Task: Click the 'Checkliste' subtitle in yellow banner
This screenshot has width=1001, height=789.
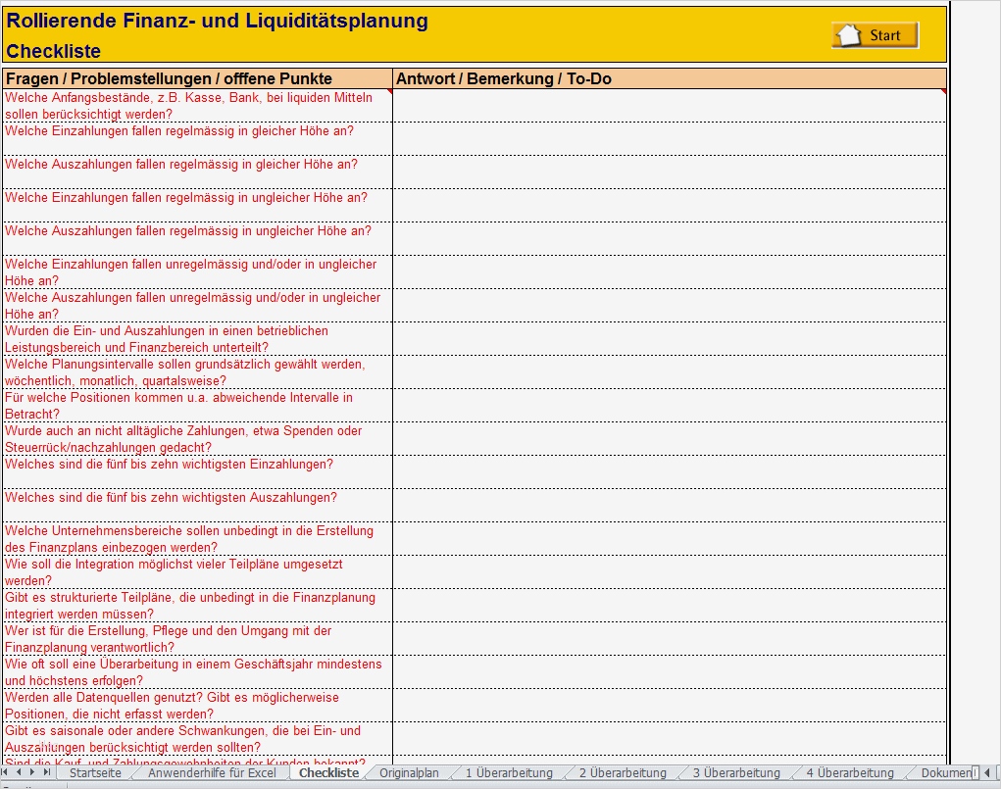Action: coord(54,51)
